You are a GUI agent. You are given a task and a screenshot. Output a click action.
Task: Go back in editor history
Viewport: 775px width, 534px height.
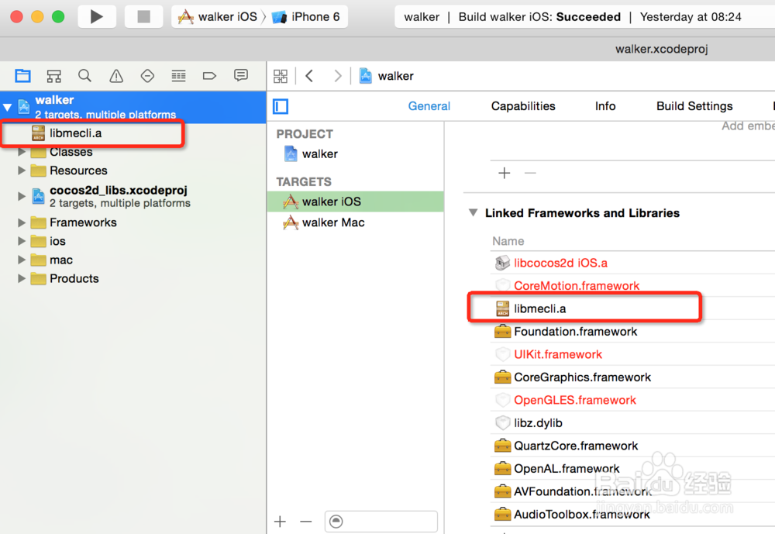point(309,76)
